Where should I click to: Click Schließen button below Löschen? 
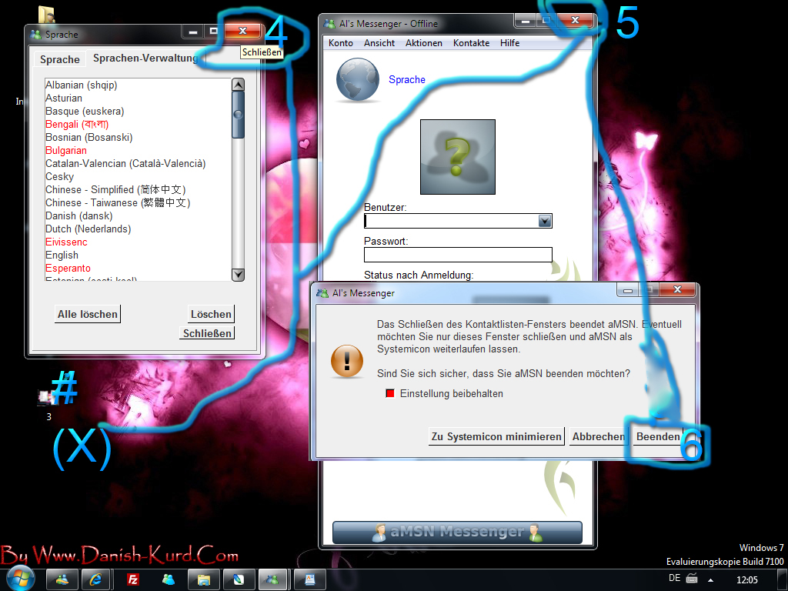click(x=207, y=333)
